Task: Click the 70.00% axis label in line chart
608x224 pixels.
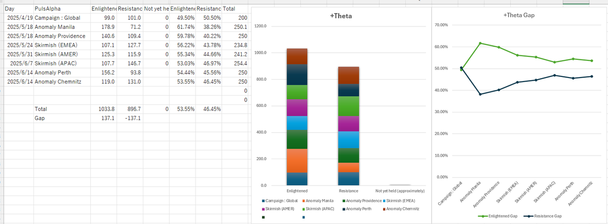Action: (x=441, y=24)
